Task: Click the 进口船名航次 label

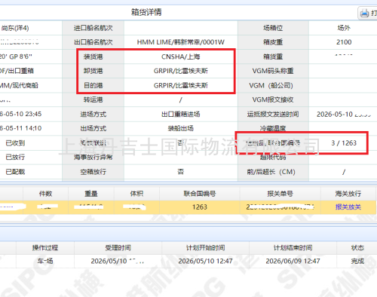Action: point(93,28)
